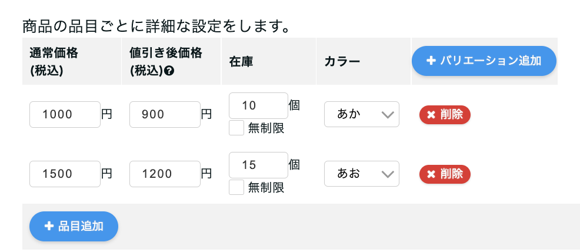The image size is (580, 252).
Task: Click the x icon in あか row's 削除
Action: point(431,115)
